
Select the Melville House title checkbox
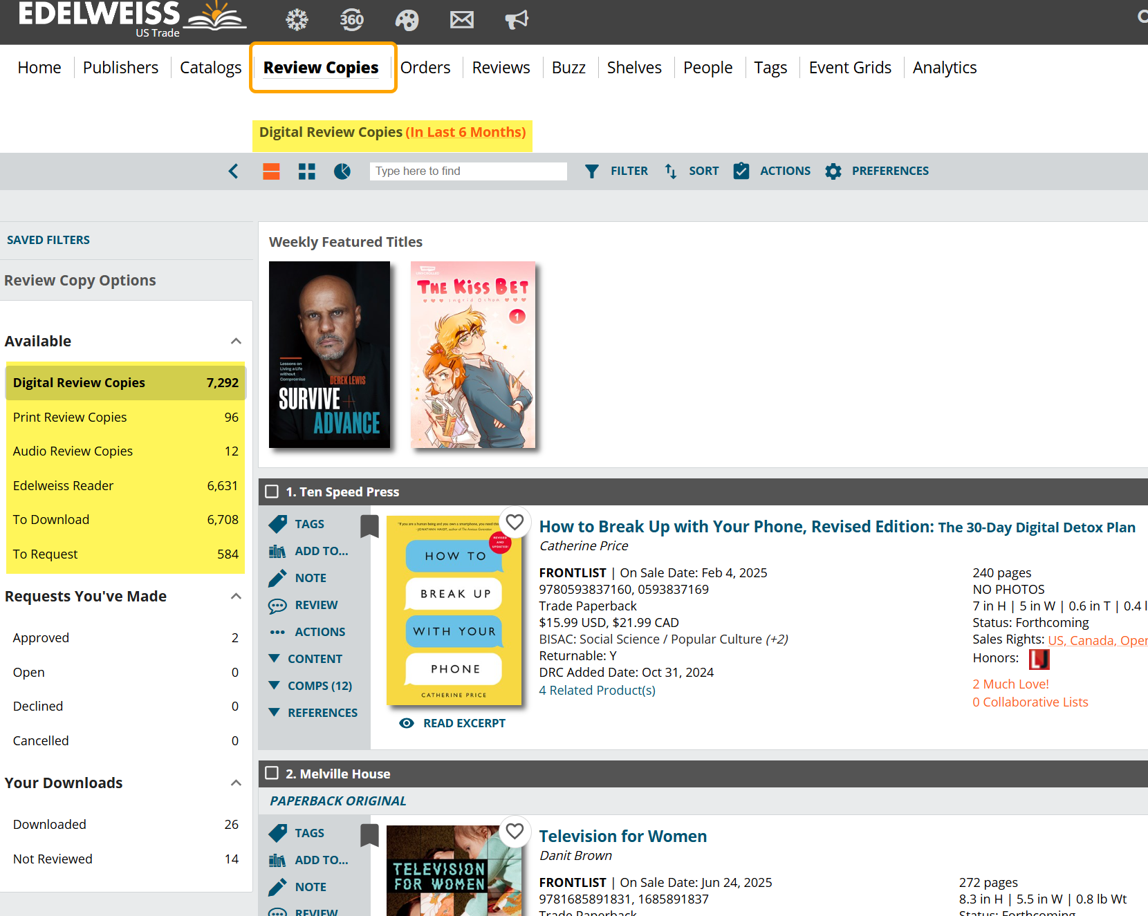point(272,774)
